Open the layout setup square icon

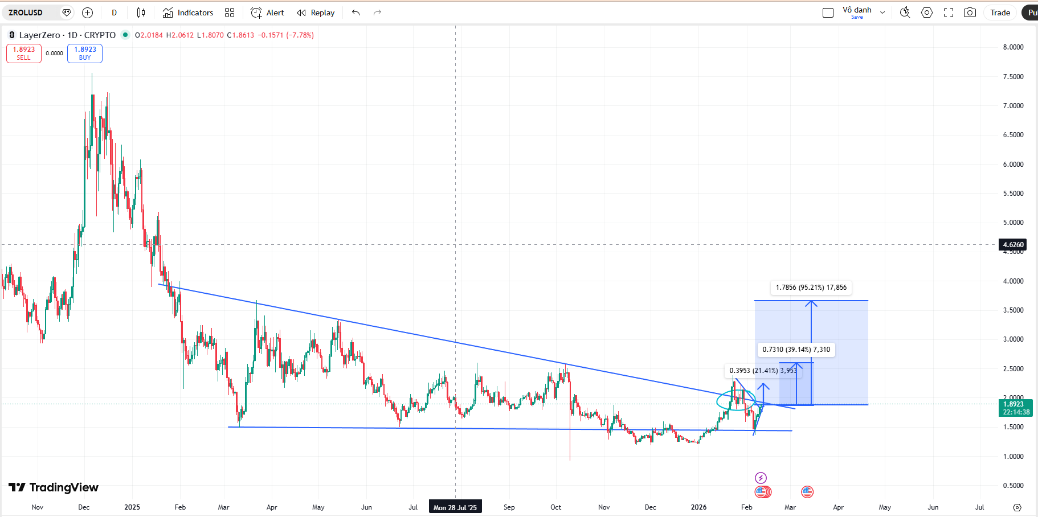828,13
